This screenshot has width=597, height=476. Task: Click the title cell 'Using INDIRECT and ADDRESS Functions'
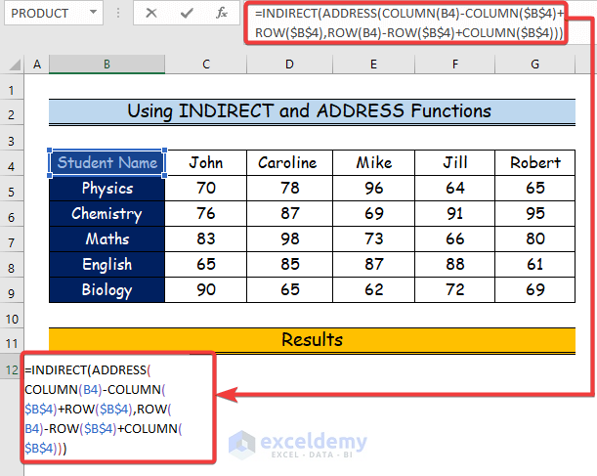(x=313, y=111)
